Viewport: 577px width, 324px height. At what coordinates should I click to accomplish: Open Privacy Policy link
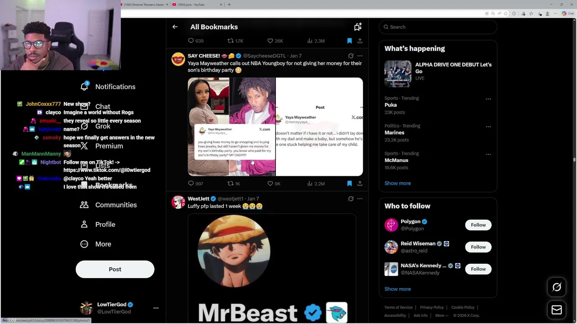432,307
